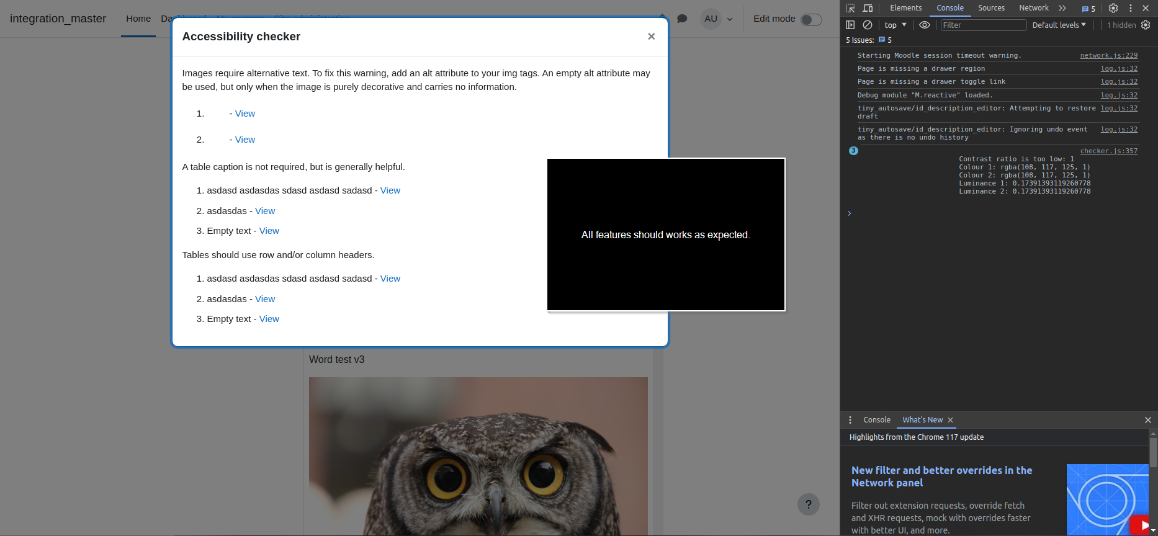Image resolution: width=1158 pixels, height=536 pixels.
Task: Click the 'Word test v3' text
Action: click(336, 360)
